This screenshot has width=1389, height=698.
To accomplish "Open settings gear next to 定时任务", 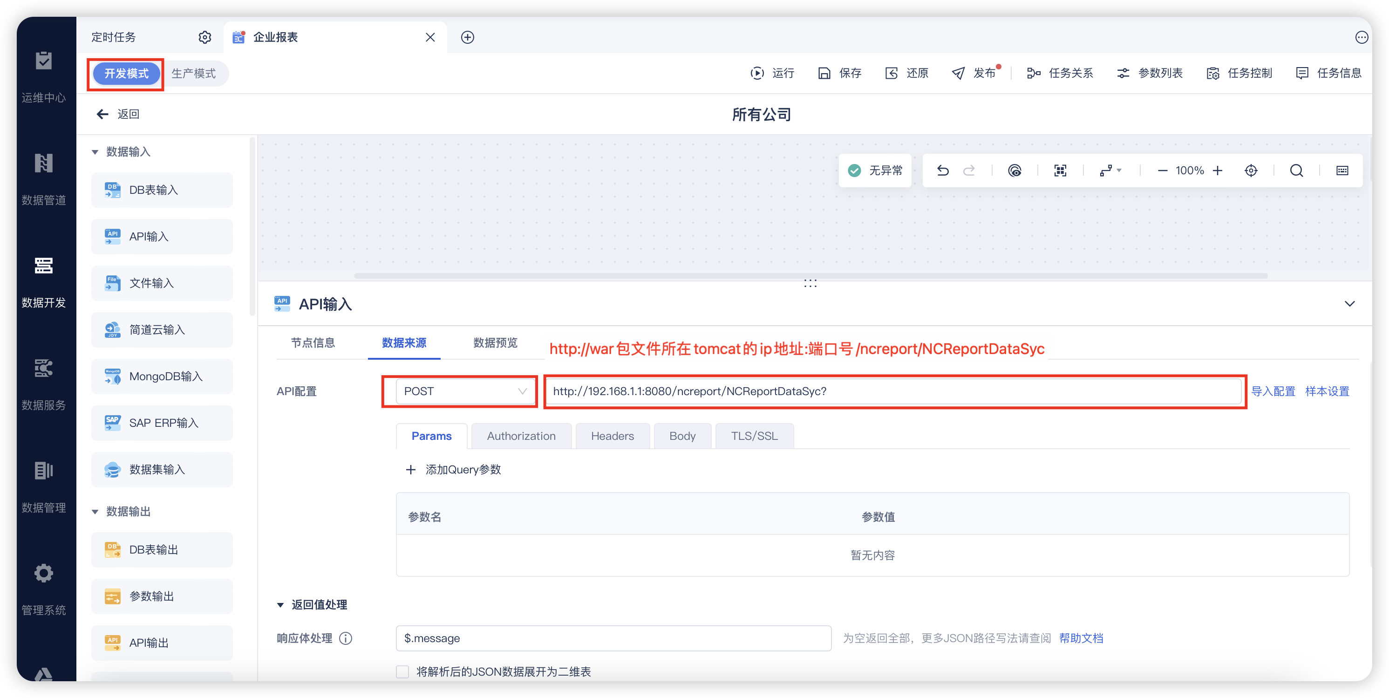I will [204, 37].
